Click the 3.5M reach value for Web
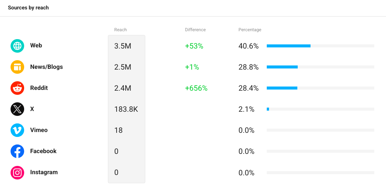The image size is (386, 193). point(123,46)
